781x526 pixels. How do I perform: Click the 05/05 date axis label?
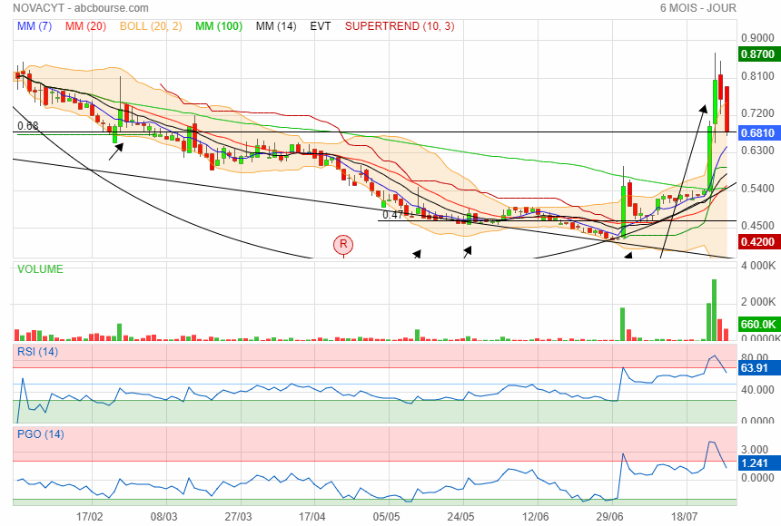[387, 517]
